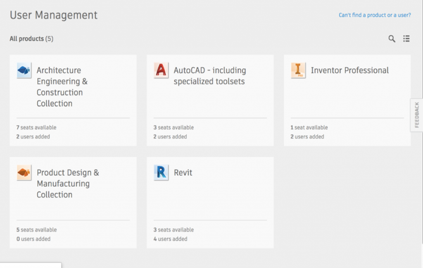The width and height of the screenshot is (423, 268).
Task: Click "7 seats available" text
Action: pyautogui.click(x=36, y=127)
